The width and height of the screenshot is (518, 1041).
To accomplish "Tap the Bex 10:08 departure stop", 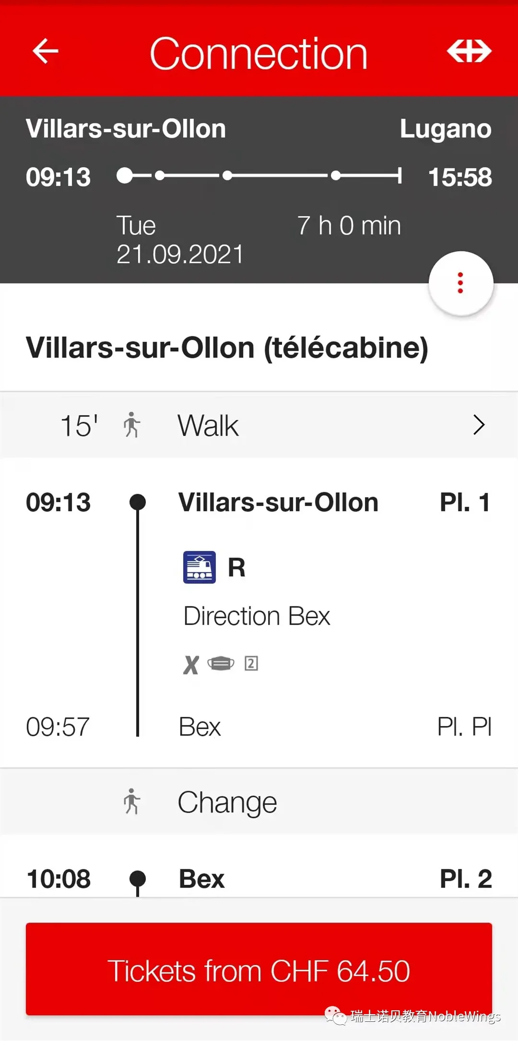I will click(x=201, y=879).
